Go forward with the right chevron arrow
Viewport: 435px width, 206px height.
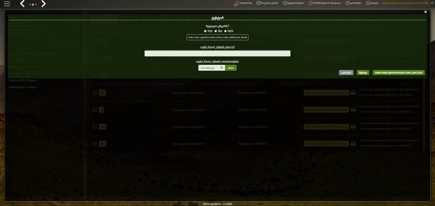[x=43, y=4]
